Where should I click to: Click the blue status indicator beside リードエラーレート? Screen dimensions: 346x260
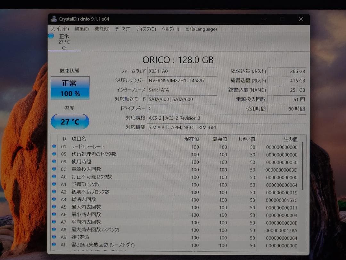54,147
